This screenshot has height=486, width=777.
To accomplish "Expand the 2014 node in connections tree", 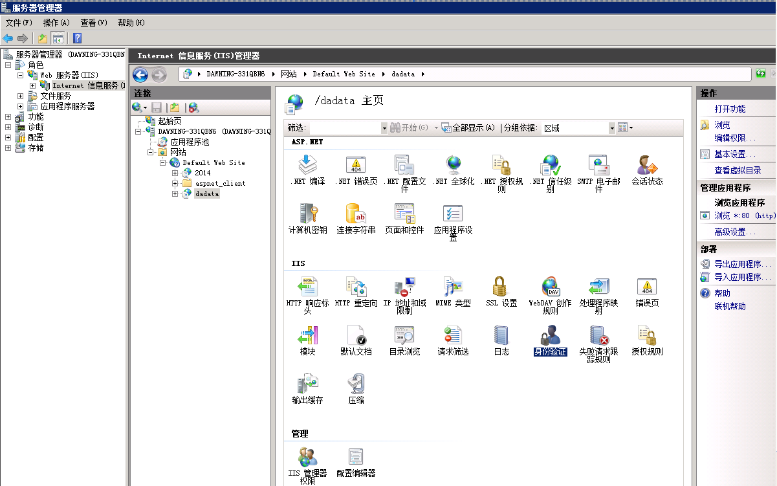I will 175,173.
